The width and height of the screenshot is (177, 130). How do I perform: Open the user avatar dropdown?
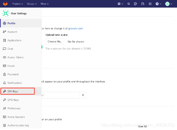tap(169, 4)
